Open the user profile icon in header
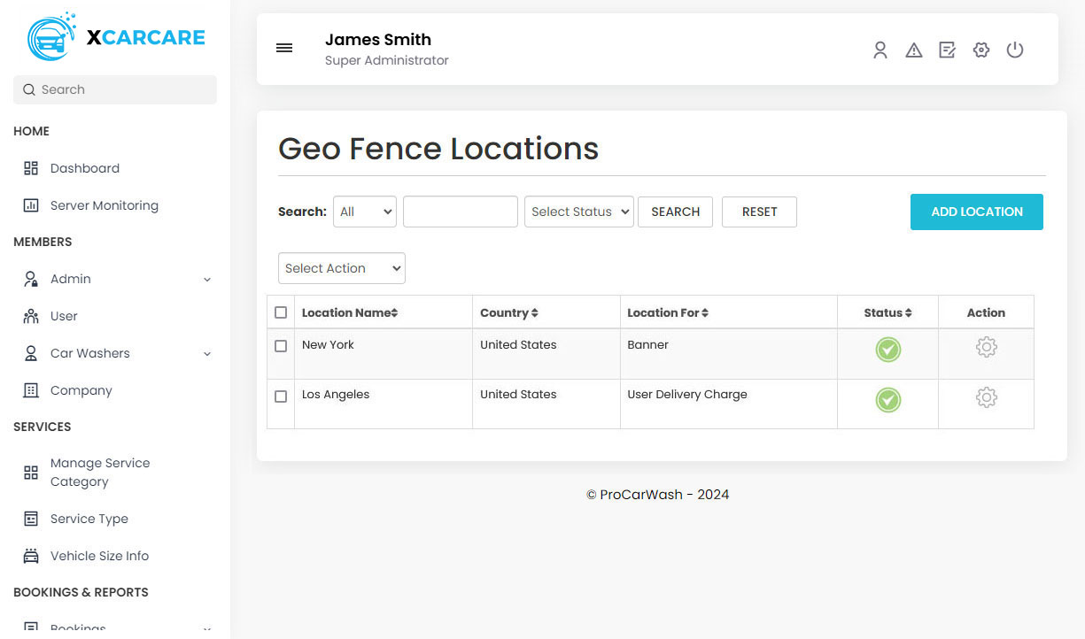This screenshot has width=1085, height=639. (880, 50)
